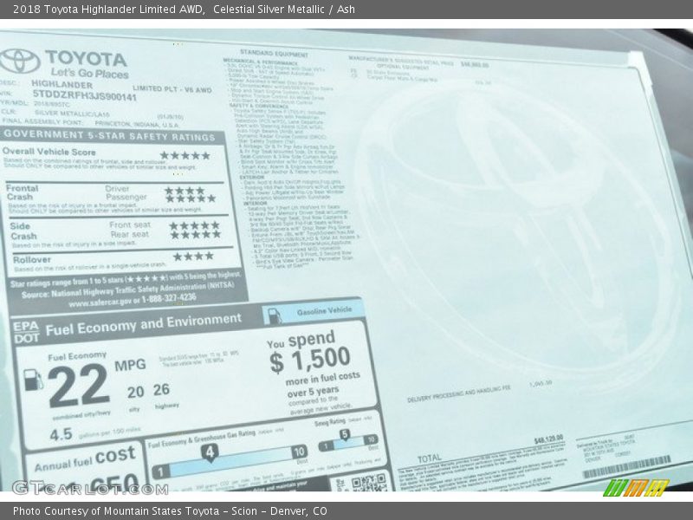This screenshot has width=693, height=520.
Task: Click the "PRINCETON, INDIANA, U.S.A." assembly point text
Action: coord(137,124)
